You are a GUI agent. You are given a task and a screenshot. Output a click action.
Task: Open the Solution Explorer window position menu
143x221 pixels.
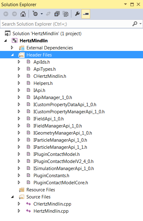coord(125,4)
